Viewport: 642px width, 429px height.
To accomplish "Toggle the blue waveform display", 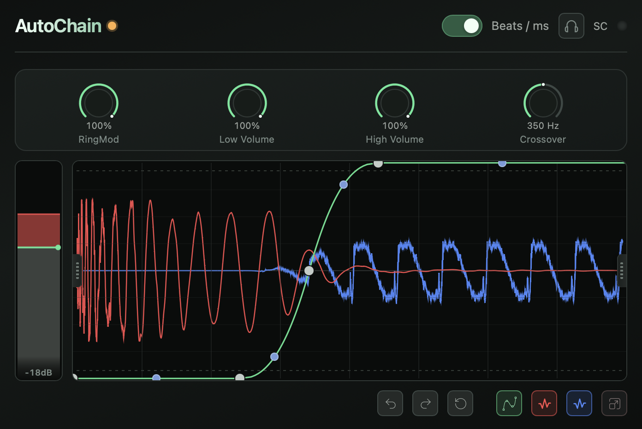I will coord(579,404).
